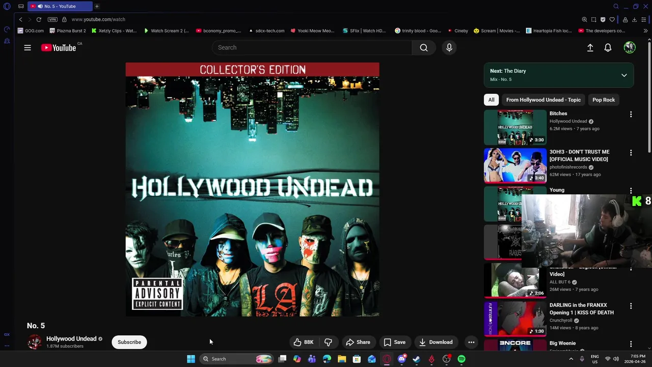Open the Windows Start menu
The image size is (652, 367).
tap(191, 359)
